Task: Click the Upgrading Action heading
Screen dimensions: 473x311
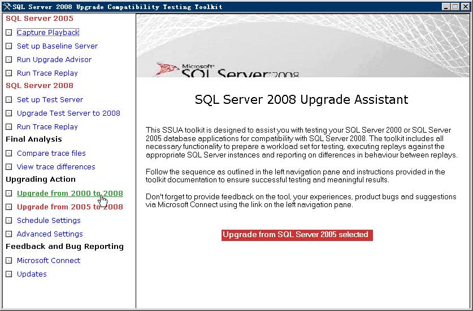Action: 41,179
